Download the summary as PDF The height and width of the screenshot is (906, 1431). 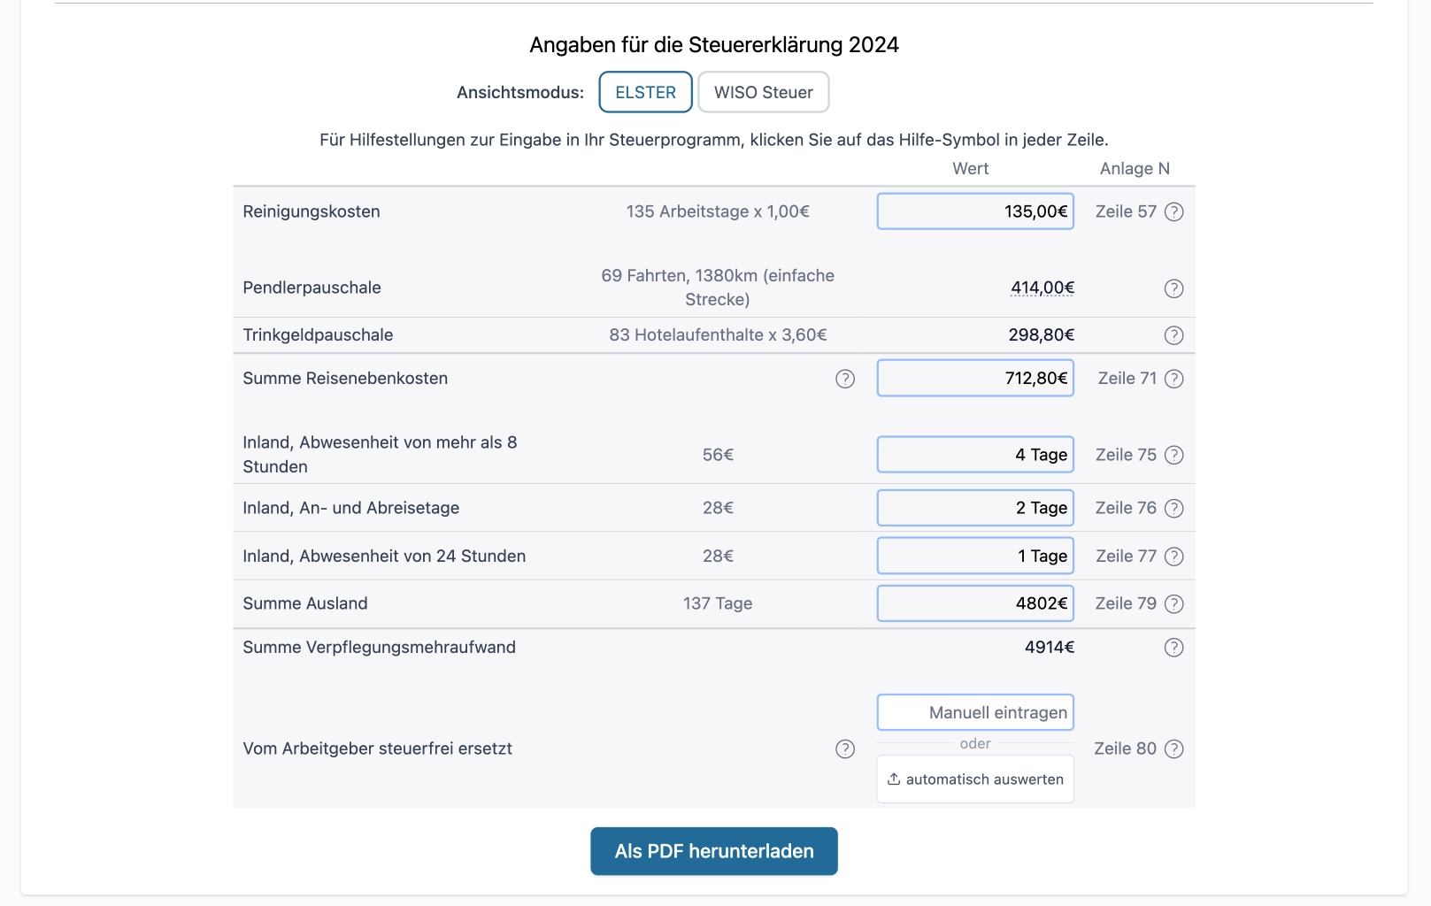pos(713,850)
